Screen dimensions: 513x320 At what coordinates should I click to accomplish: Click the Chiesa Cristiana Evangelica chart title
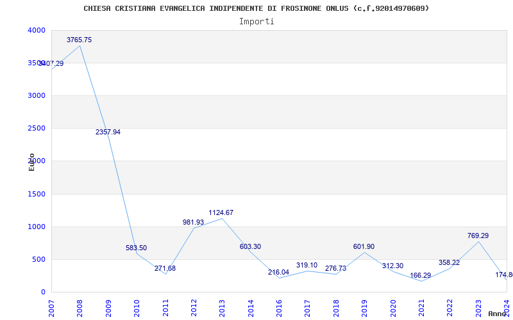(256, 8)
